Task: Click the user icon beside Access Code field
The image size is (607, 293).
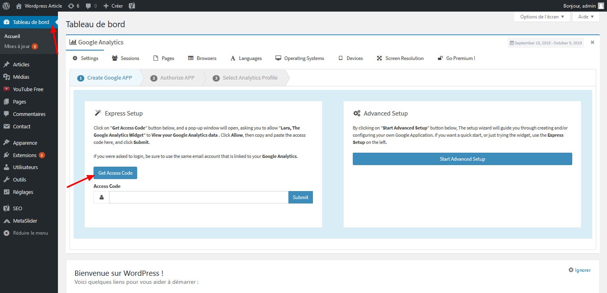Action: (x=101, y=197)
